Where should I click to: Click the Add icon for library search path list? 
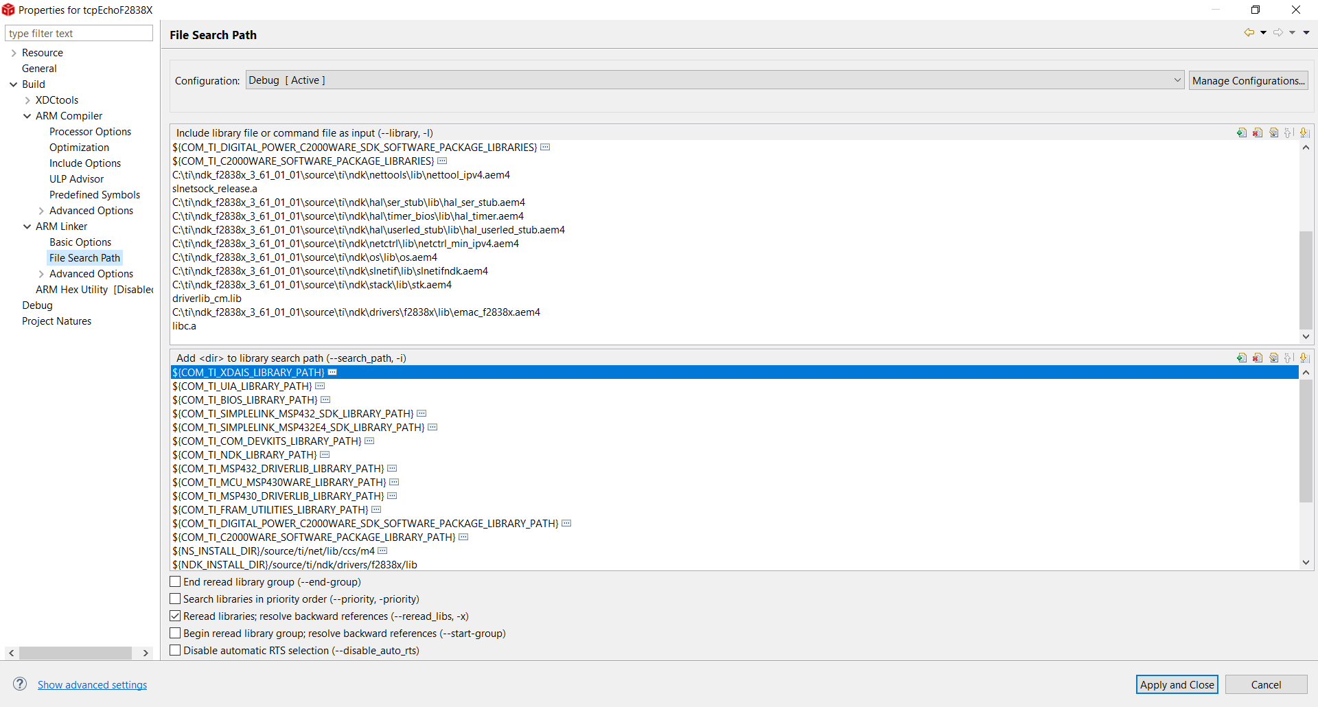[x=1241, y=358]
